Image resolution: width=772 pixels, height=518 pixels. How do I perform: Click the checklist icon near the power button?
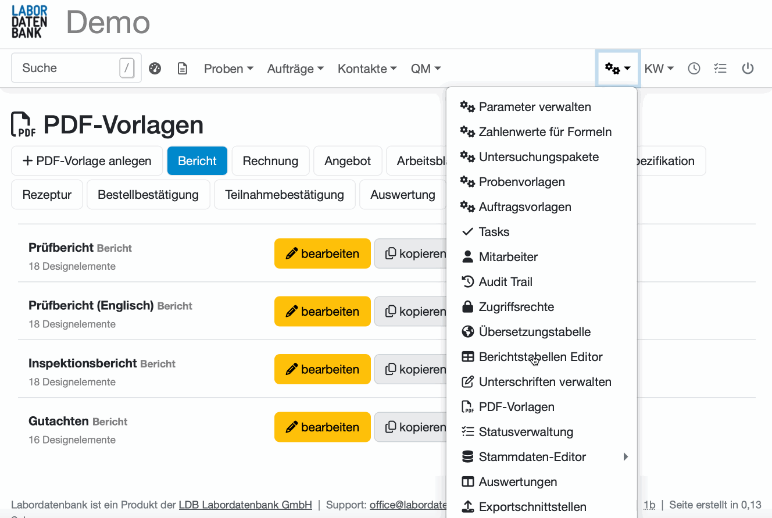pyautogui.click(x=720, y=68)
